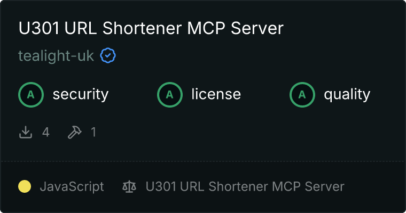Click the letter A inside the security circle

[x=31, y=95]
